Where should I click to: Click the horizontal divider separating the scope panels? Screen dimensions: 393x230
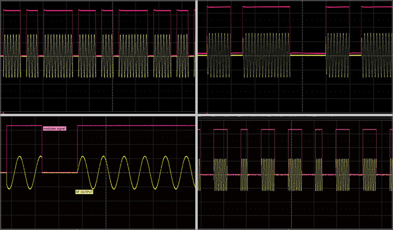[197, 115]
